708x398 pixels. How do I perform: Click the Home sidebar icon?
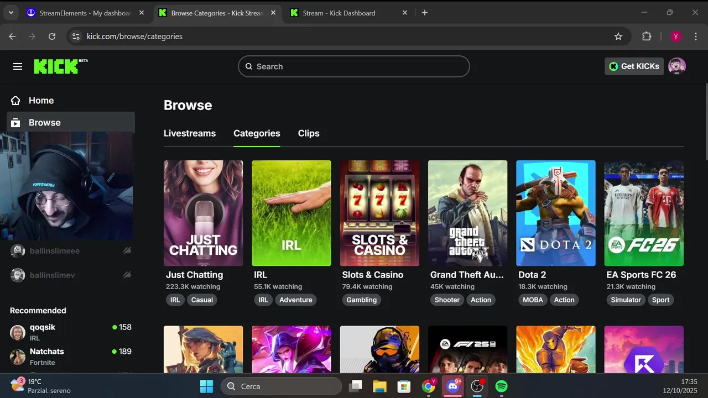pos(15,101)
